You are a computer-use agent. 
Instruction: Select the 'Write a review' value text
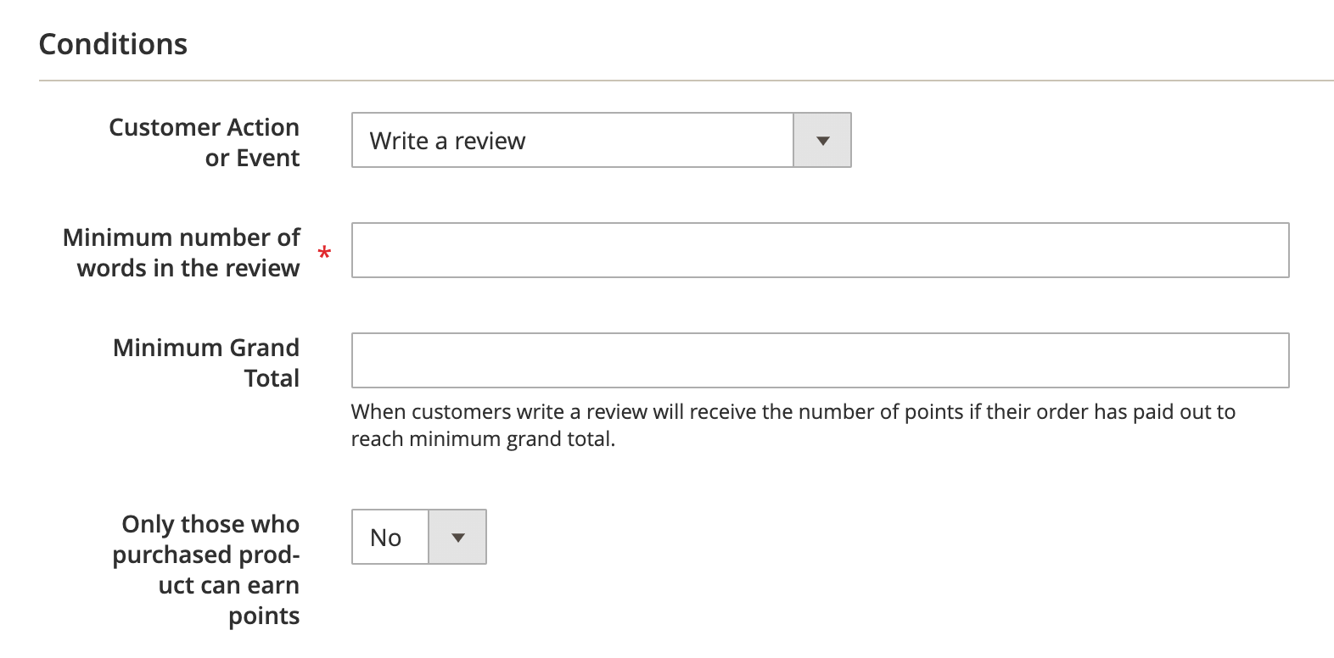pyautogui.click(x=447, y=141)
